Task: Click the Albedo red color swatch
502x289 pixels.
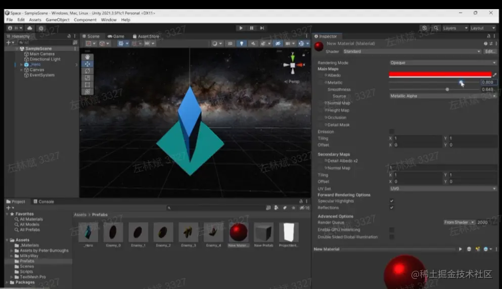Action: coord(440,75)
